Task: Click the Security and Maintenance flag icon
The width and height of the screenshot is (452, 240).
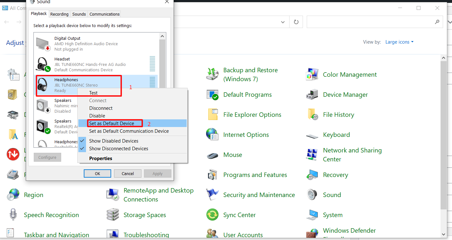Action: pyautogui.click(x=212, y=195)
